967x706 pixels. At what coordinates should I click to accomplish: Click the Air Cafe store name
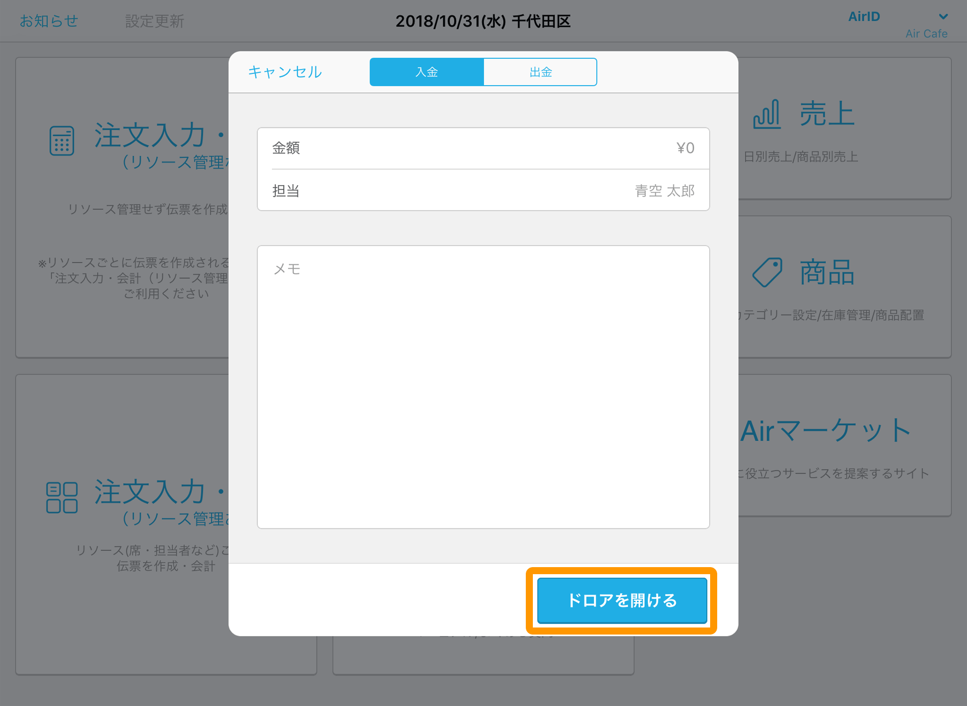tap(926, 34)
